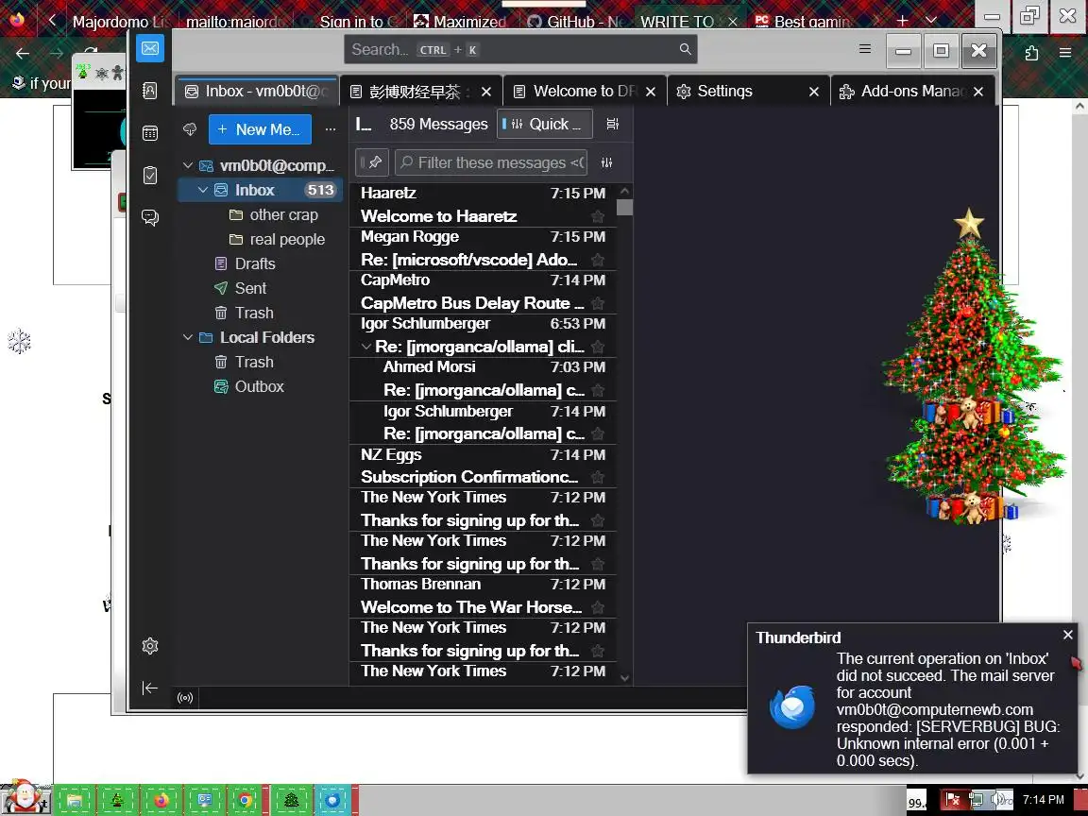This screenshot has width=1088, height=816.
Task: Star the NZ Eggs Subscription Confirmation message
Action: (x=598, y=477)
